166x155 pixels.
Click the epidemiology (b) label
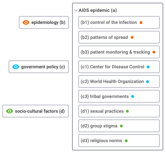point(48,23)
